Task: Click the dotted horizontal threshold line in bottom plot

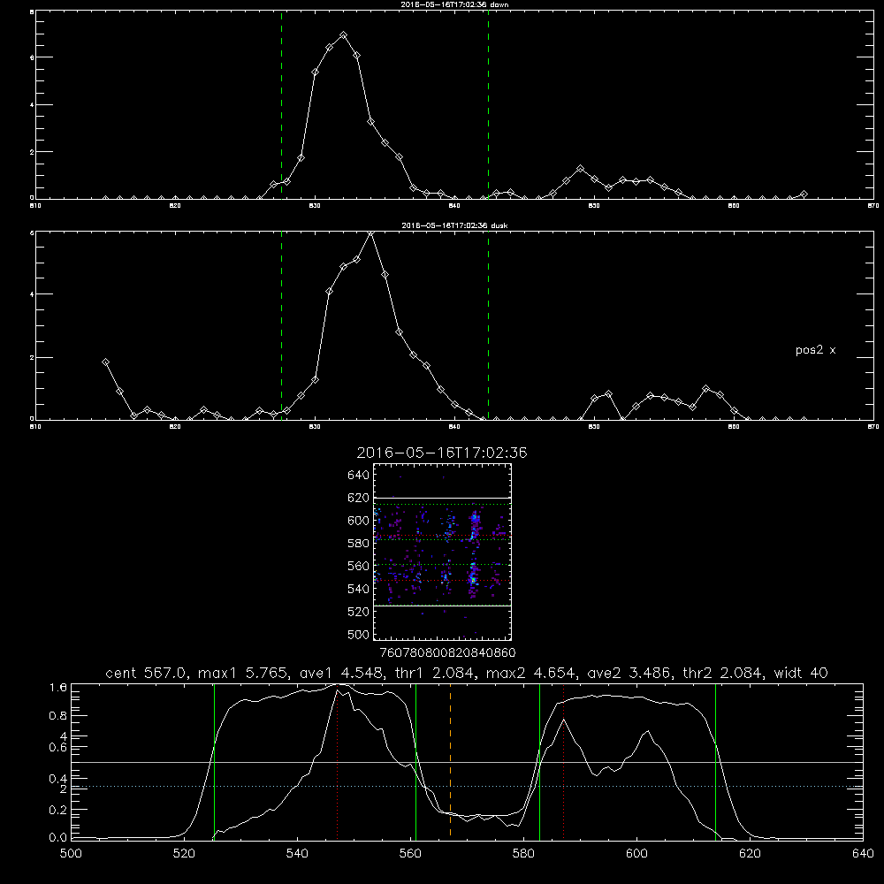Action: pyautogui.click(x=467, y=786)
